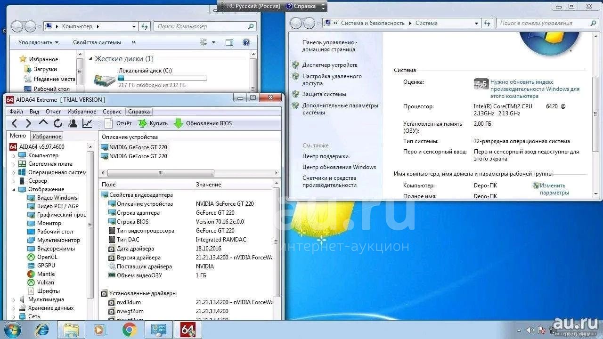The height and width of the screenshot is (339, 603).
Task: Open the Упорядочить dropdown
Action: coord(38,42)
